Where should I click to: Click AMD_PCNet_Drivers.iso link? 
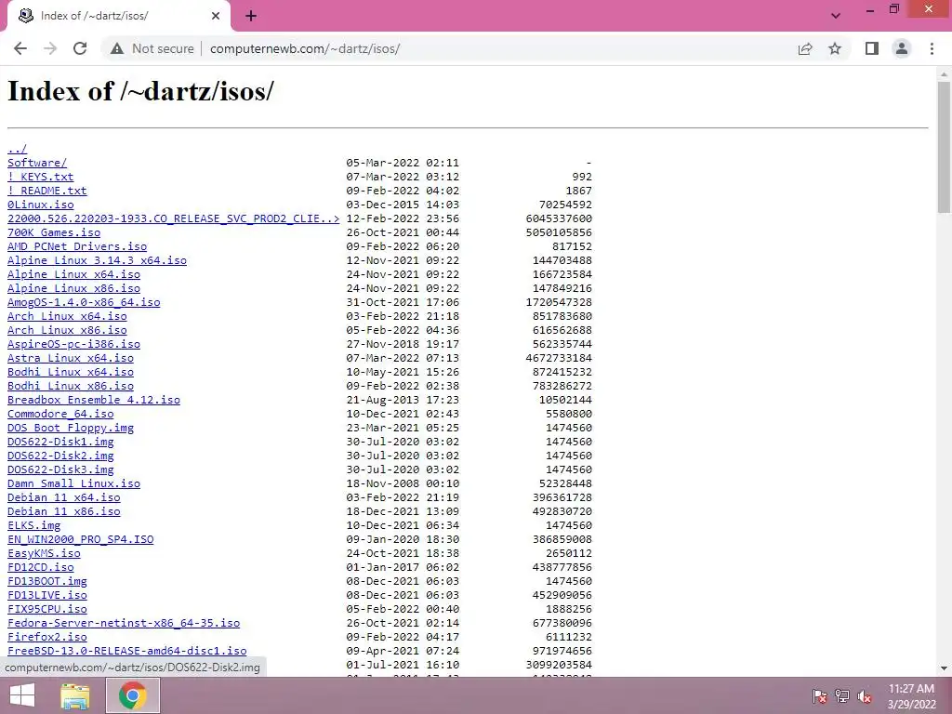point(77,246)
